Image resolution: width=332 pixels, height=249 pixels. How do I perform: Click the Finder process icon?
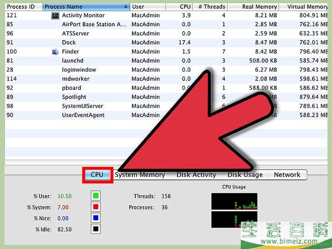click(55, 52)
